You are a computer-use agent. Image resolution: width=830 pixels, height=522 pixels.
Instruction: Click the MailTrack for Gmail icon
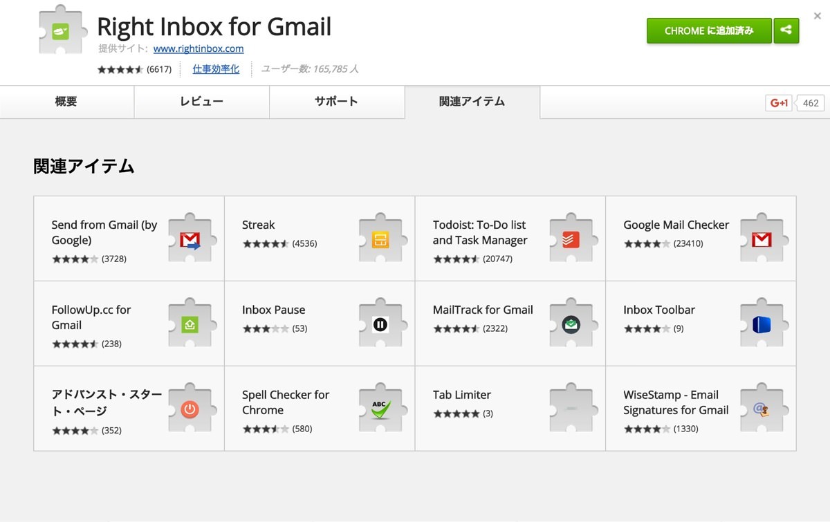tap(574, 324)
